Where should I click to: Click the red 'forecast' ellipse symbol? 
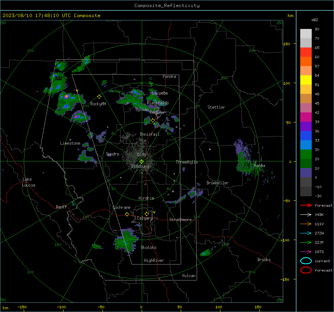tap(306, 270)
